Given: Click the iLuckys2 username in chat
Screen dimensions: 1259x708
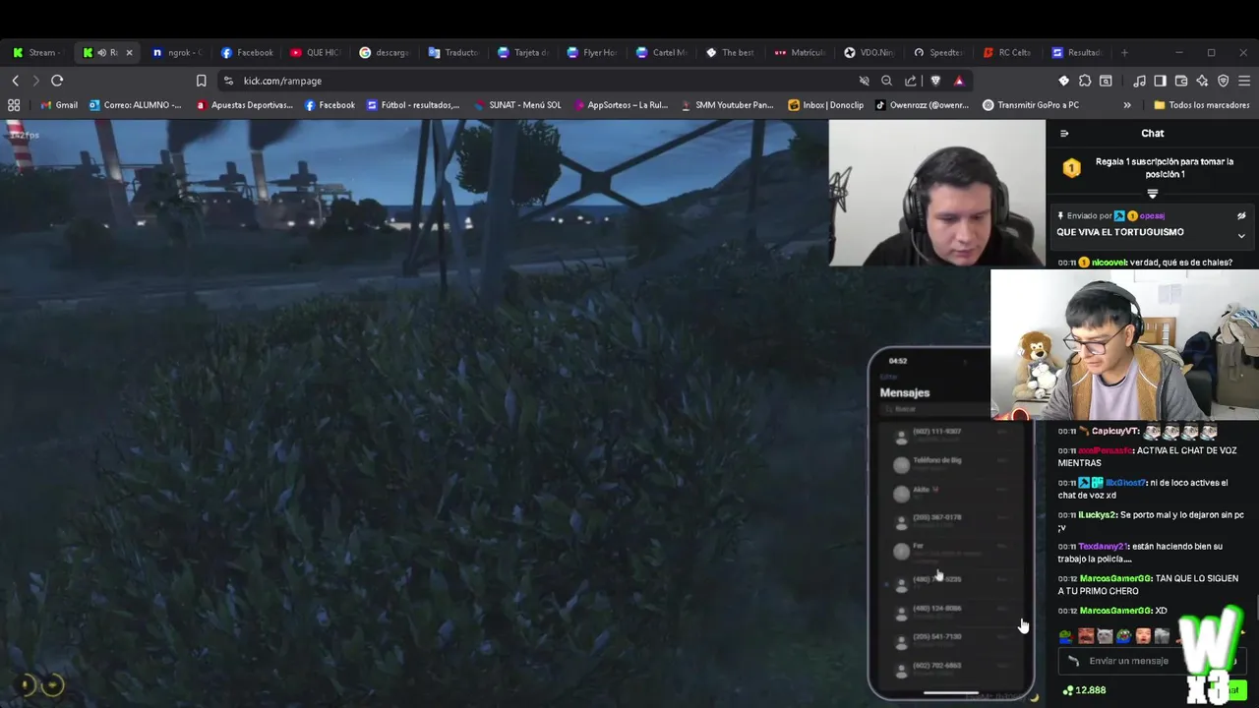Looking at the screenshot, I should (1098, 514).
